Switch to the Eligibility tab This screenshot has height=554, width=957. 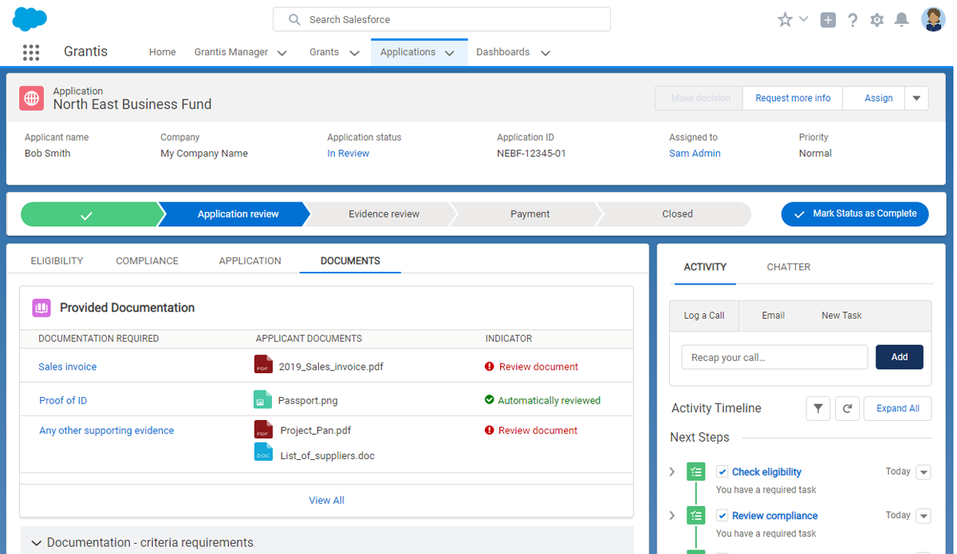pyautogui.click(x=57, y=261)
